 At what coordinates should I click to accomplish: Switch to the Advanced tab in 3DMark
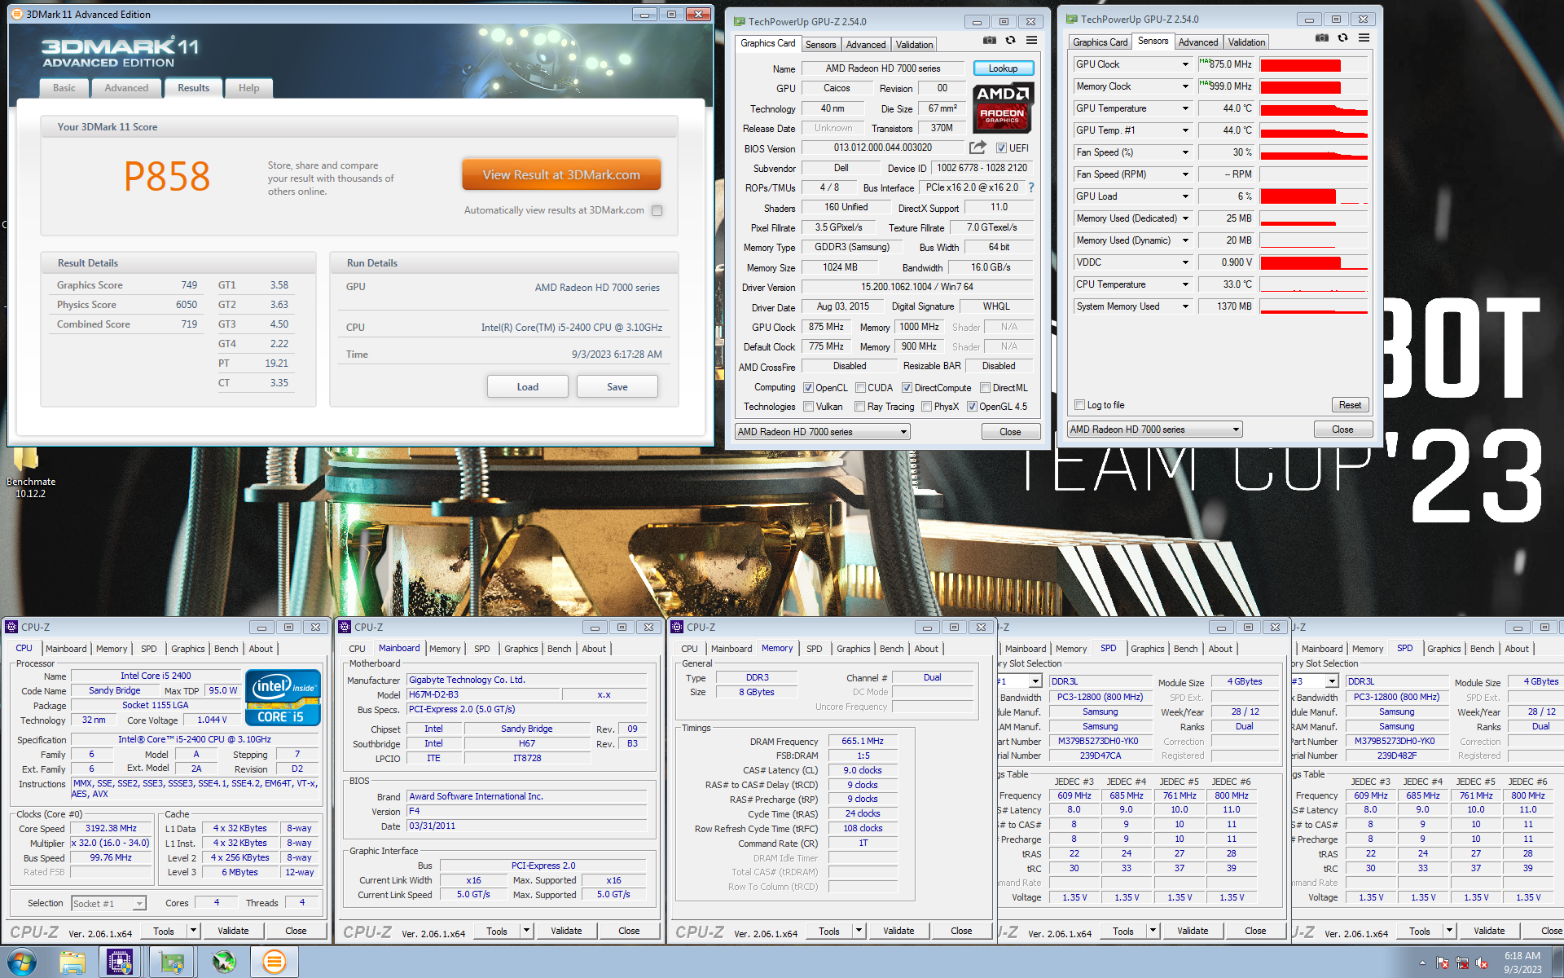tap(126, 88)
